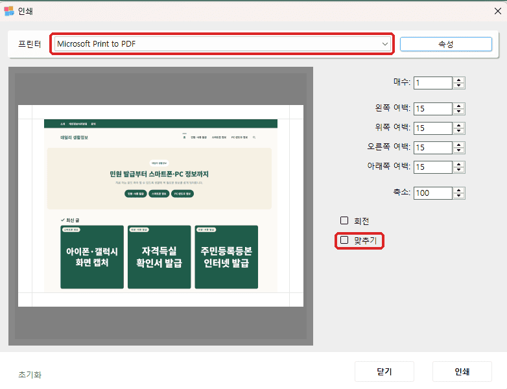
Task: Decrease the 아래쪽 여백 bottom margin
Action: click(x=459, y=170)
